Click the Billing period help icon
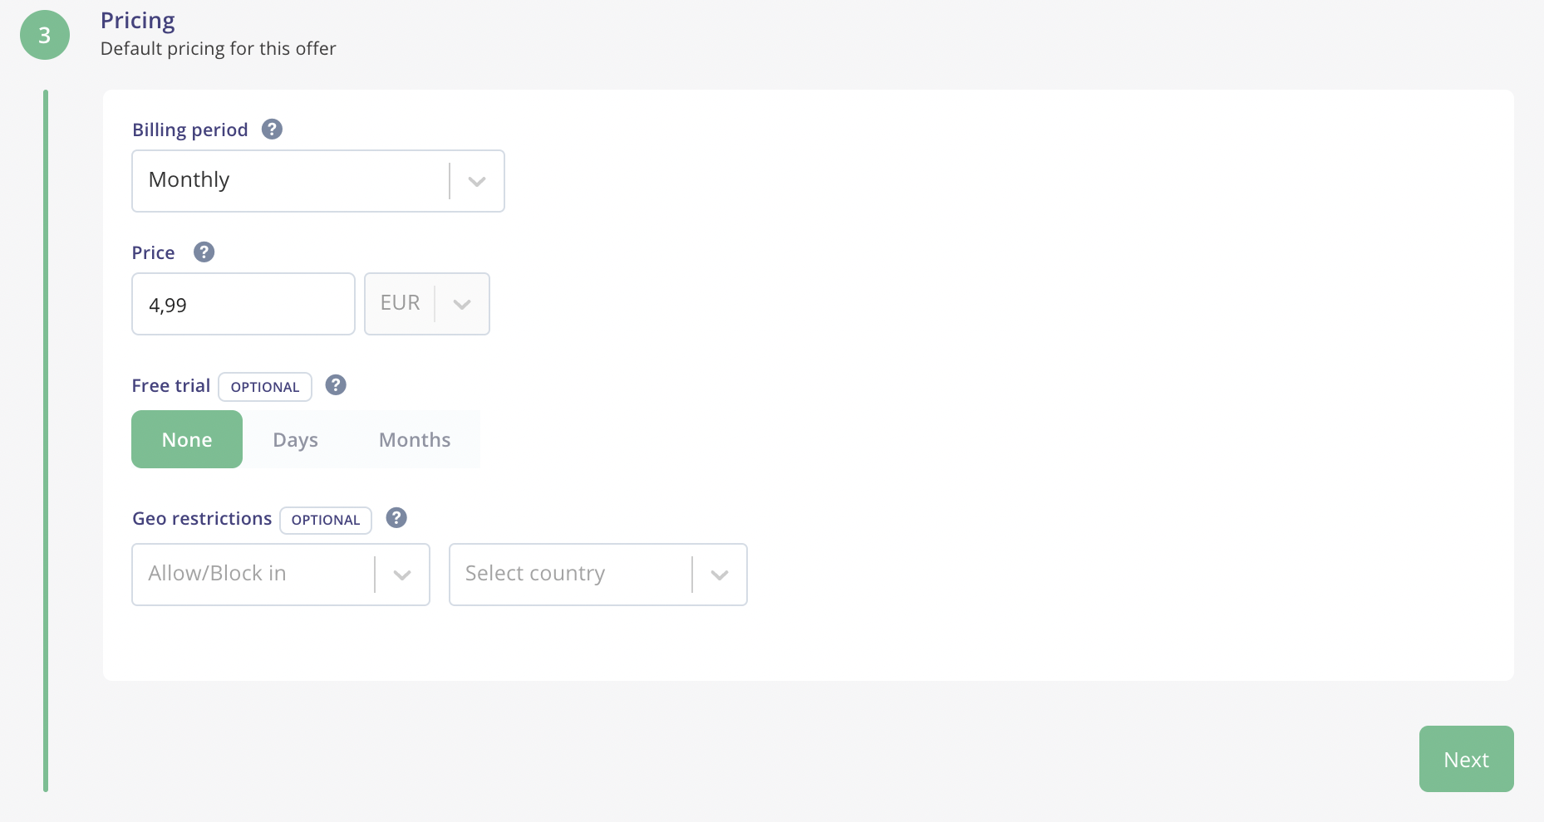The image size is (1544, 822). [272, 130]
